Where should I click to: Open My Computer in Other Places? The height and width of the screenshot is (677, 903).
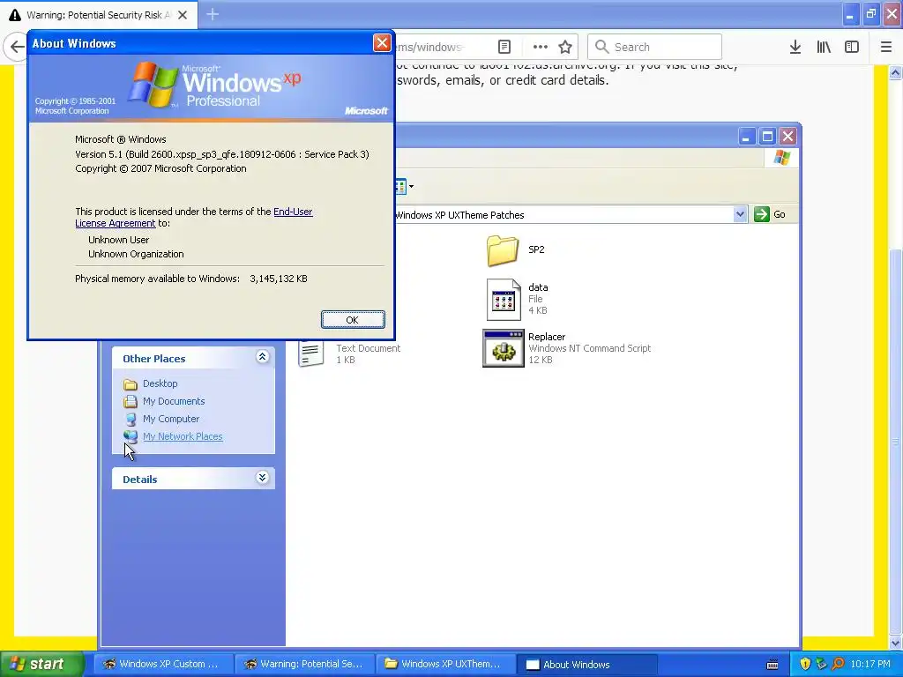point(171,419)
